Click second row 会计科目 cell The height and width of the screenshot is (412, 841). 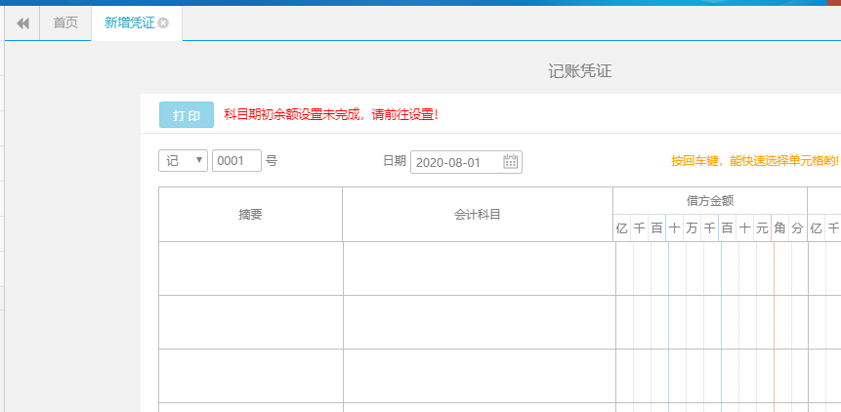coord(479,322)
